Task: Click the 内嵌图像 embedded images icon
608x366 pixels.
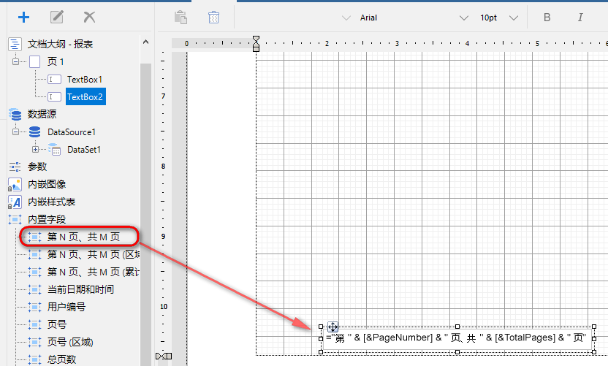Action: pos(15,184)
